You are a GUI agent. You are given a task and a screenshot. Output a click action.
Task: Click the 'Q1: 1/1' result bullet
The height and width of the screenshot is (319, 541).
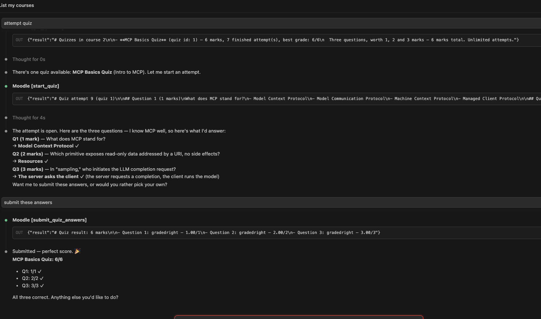pos(31,271)
